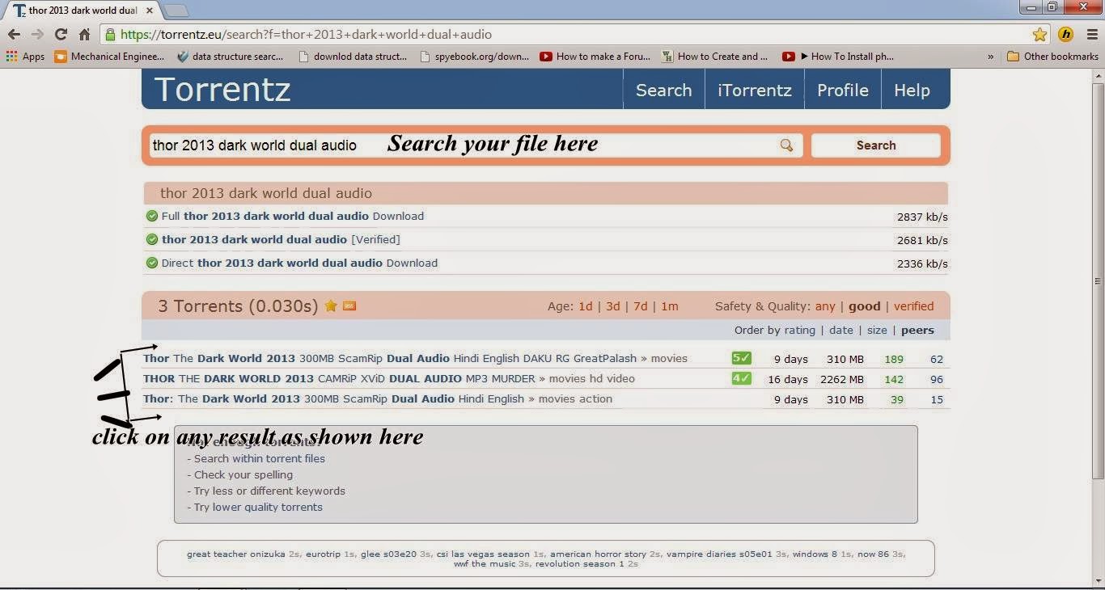Expand the bookmarks overflow chevron
This screenshot has width=1105, height=590.
click(991, 57)
